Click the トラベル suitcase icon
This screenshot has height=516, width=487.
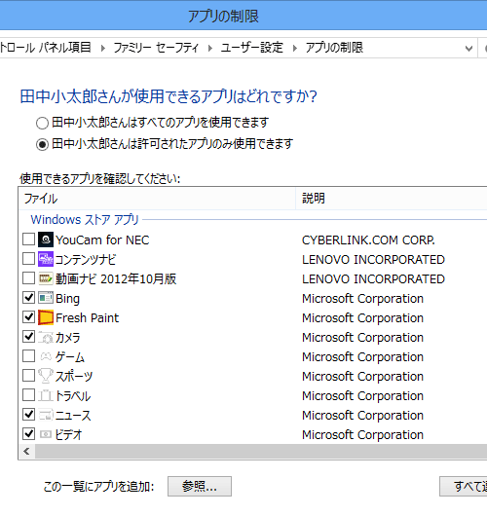(46, 395)
